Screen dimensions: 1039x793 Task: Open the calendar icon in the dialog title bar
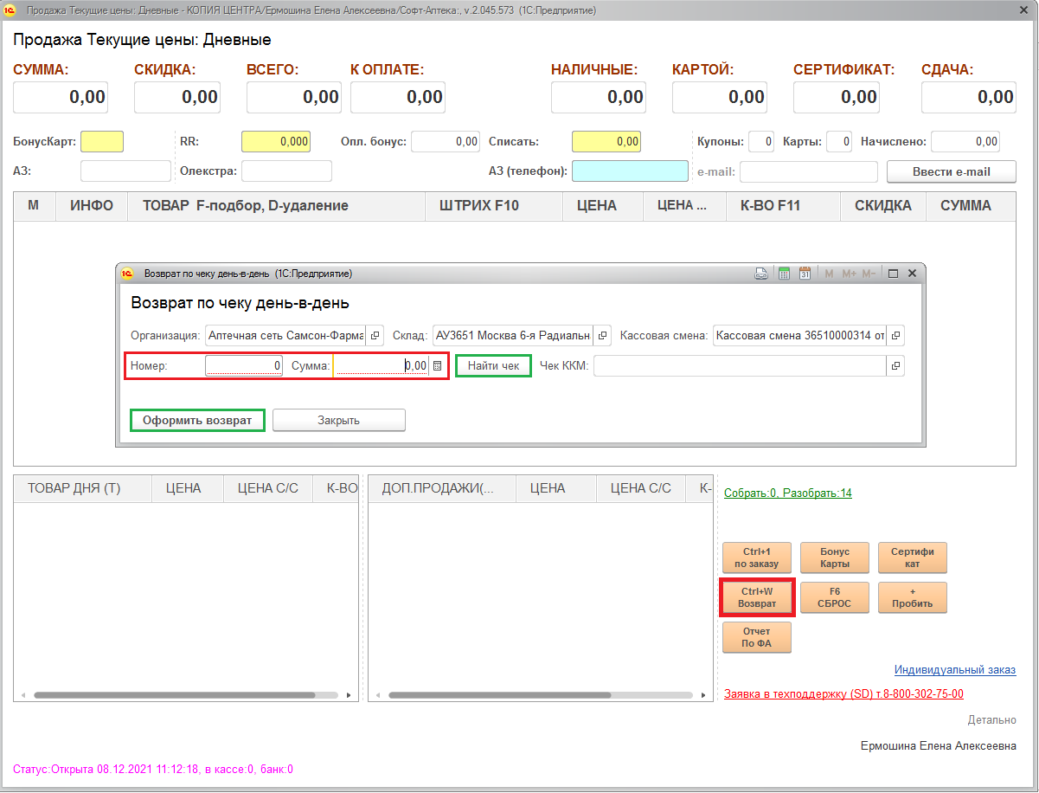[805, 274]
